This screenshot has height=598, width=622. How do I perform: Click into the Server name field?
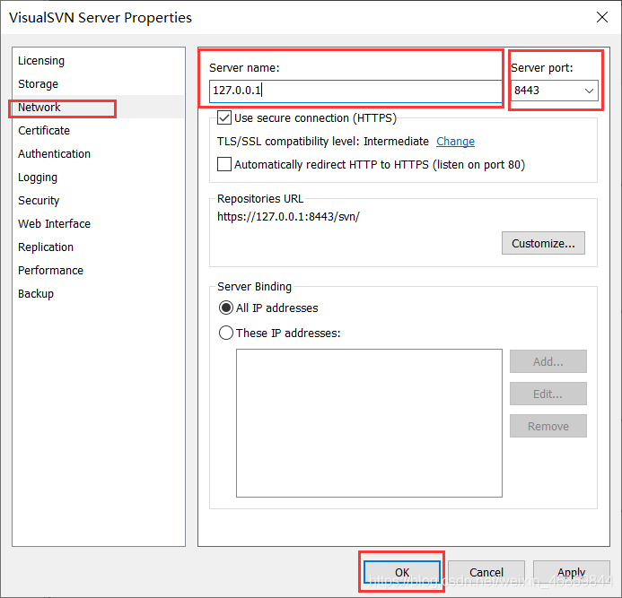pos(355,91)
